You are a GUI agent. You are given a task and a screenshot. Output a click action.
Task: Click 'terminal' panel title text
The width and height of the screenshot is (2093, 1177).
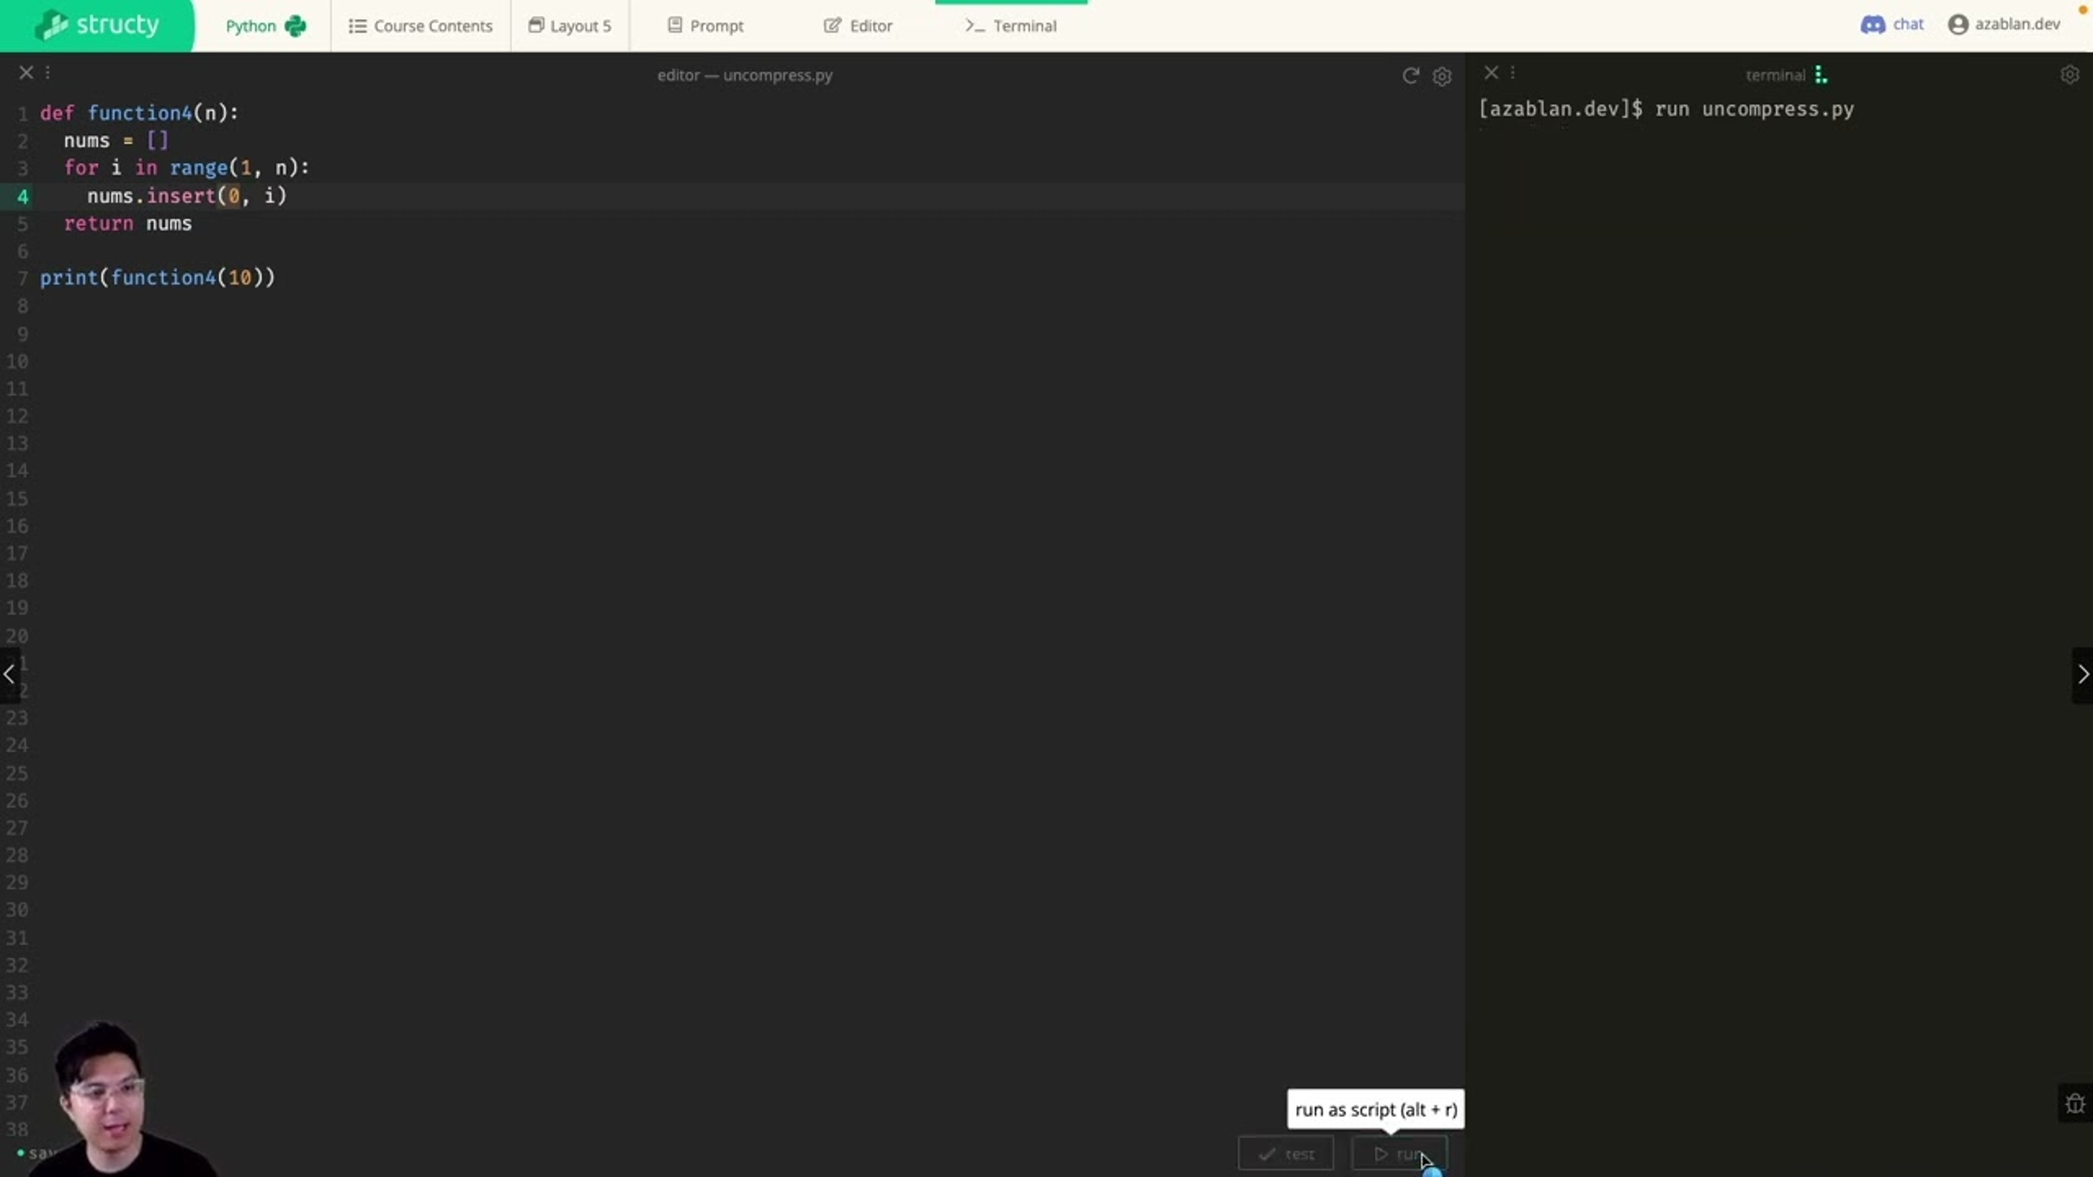(x=1775, y=75)
